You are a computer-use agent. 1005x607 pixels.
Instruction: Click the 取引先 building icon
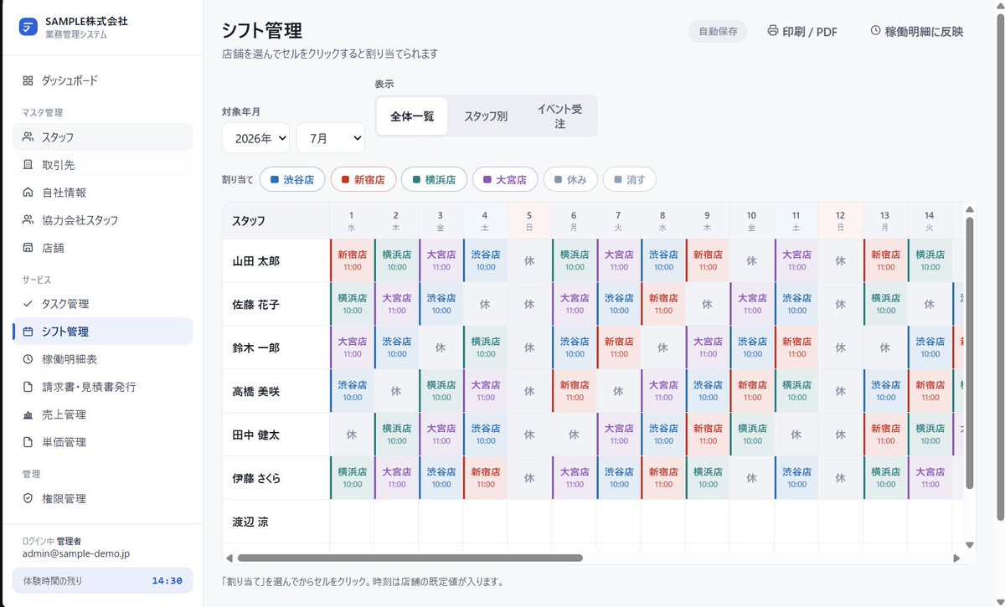tap(28, 165)
